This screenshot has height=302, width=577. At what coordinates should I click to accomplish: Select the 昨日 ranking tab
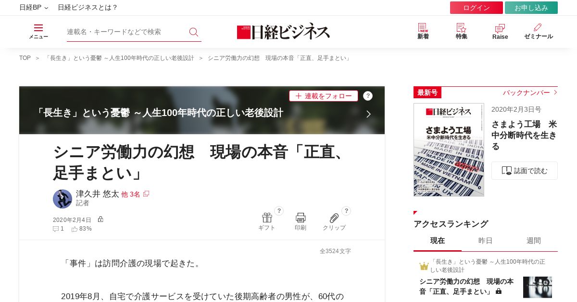tap(486, 241)
